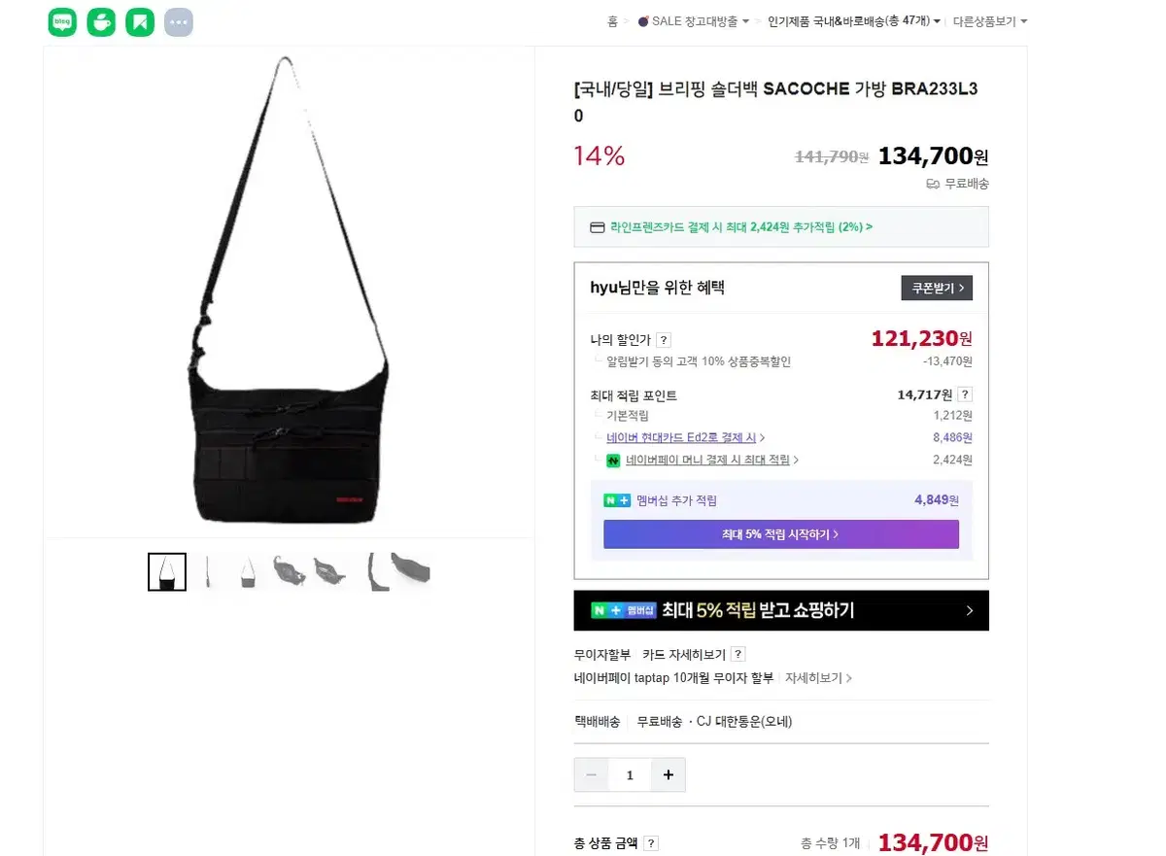
Task: Decrease quantity with the minus button
Action: click(x=592, y=774)
